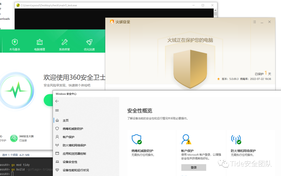This screenshot has width=281, height=176.
Task: Click the 安全性概览 heading
Action: click(140, 111)
